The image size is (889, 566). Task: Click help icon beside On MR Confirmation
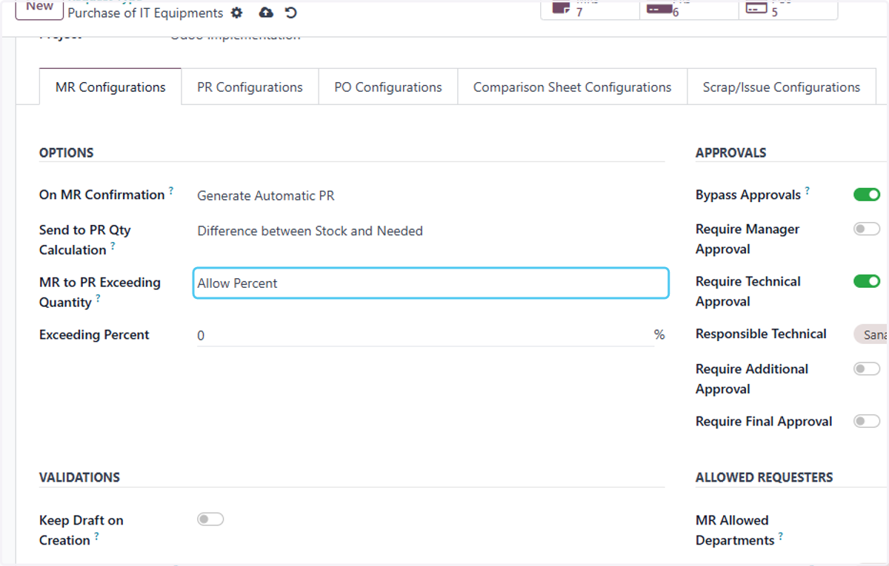[171, 191]
